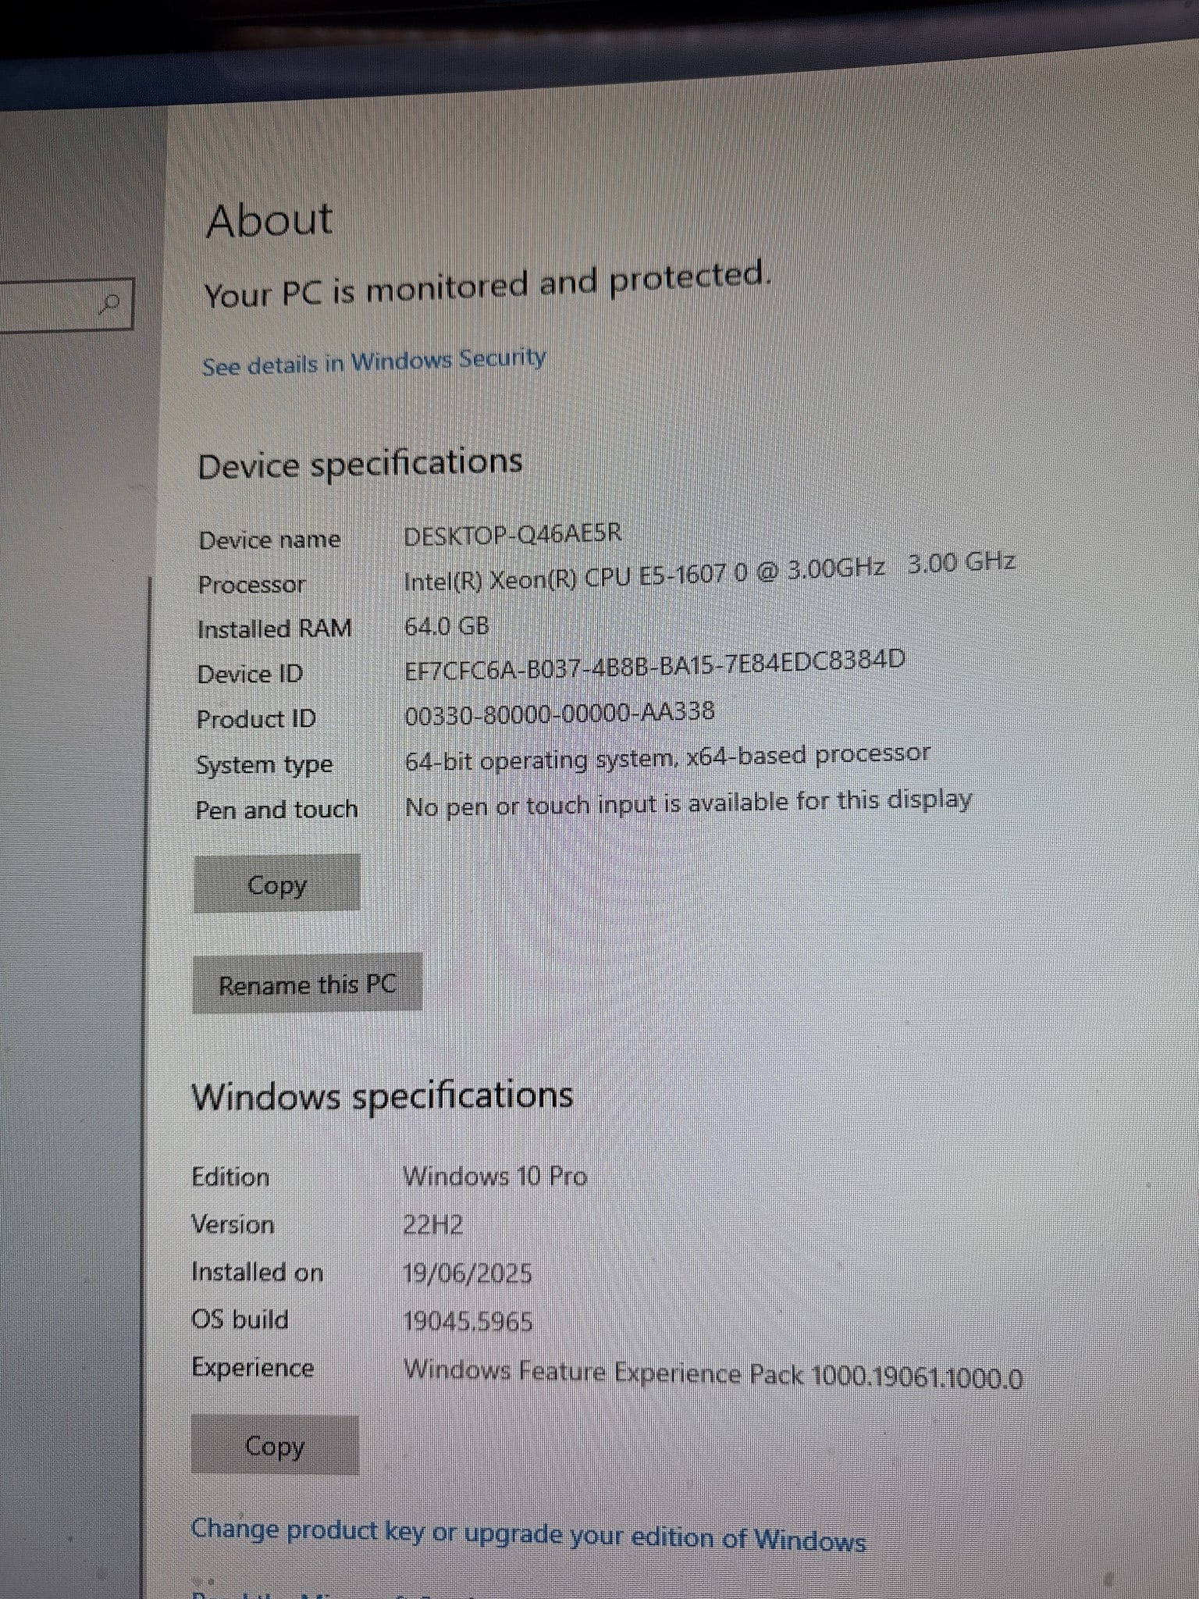Click the OS build 19045.5965 value

[468, 1321]
